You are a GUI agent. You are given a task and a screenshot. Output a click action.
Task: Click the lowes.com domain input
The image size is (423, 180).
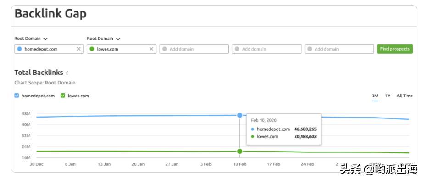(x=122, y=49)
